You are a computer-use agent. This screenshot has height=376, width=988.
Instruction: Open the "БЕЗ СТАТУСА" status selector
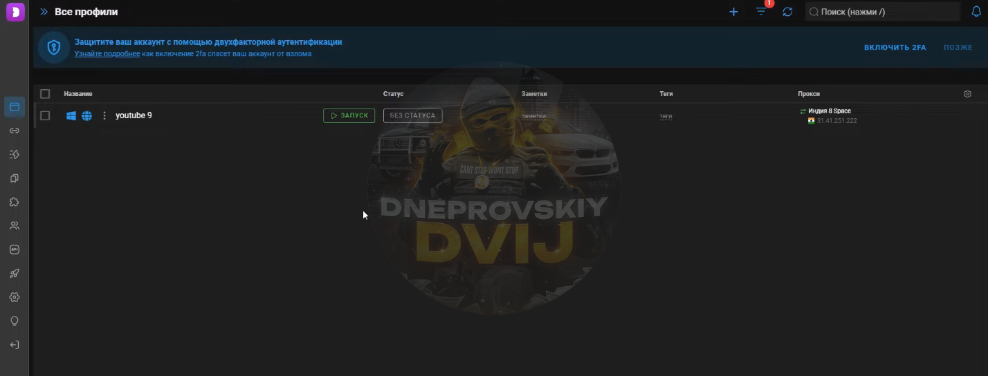pos(412,115)
